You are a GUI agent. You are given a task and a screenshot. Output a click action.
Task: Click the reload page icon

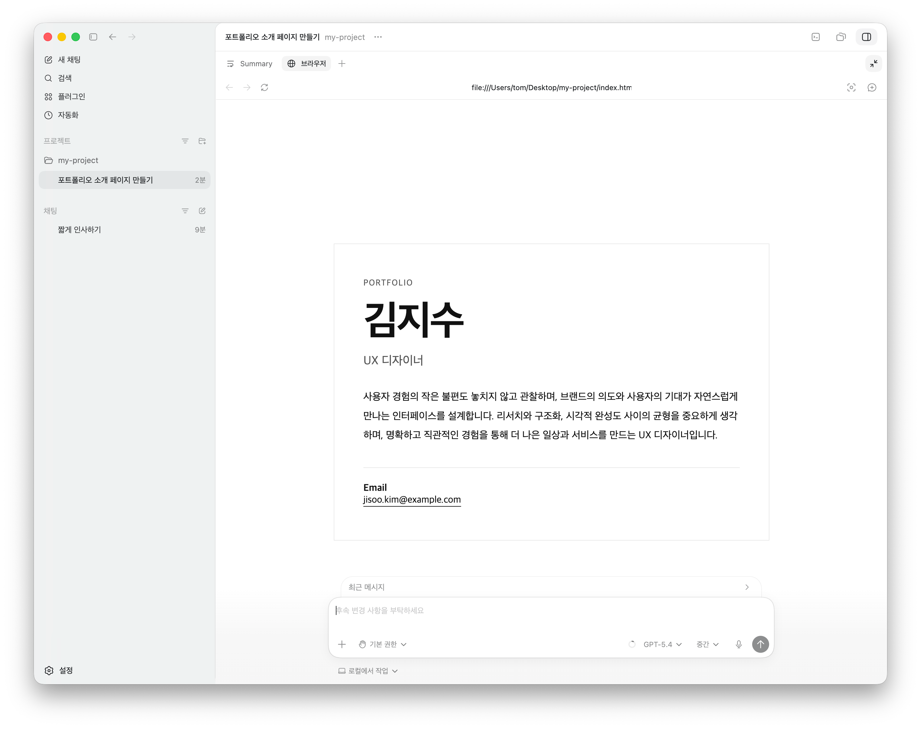tap(264, 87)
